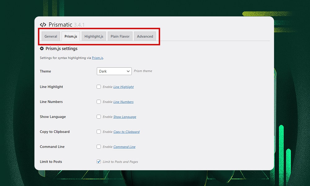Open the Theme dropdown showing Dark

(114, 71)
